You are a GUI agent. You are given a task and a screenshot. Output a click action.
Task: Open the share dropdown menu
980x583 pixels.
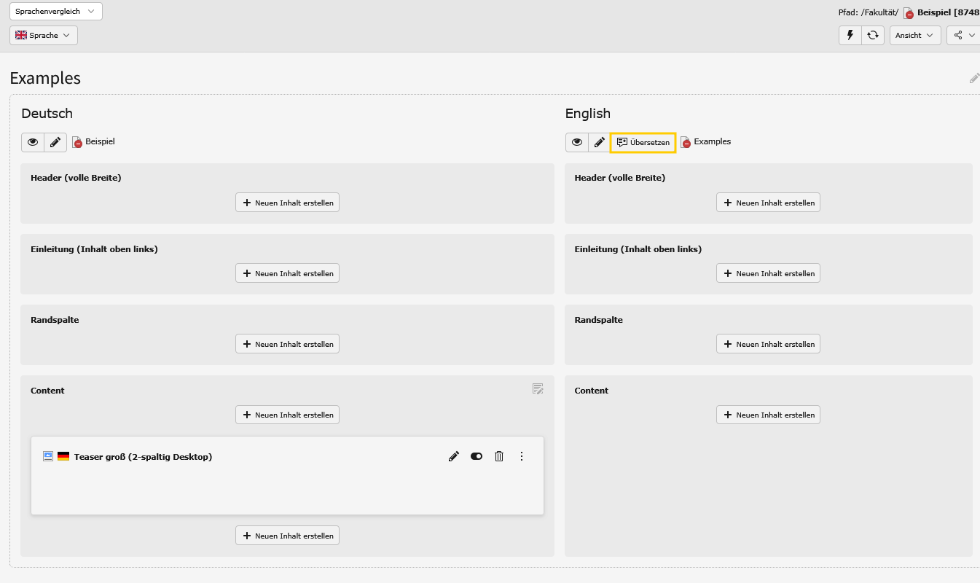pyautogui.click(x=963, y=35)
